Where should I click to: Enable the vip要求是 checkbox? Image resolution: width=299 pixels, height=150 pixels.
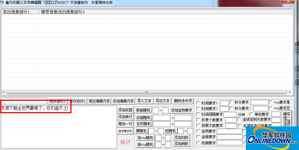(x=271, y=102)
